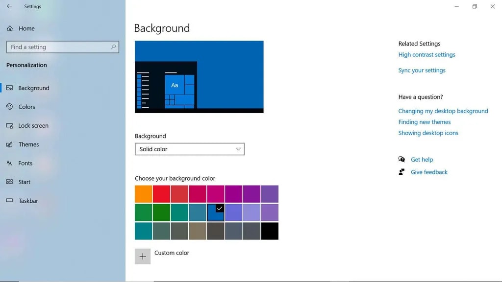Open Sync your settings link
The width and height of the screenshot is (502, 282).
pyautogui.click(x=422, y=70)
